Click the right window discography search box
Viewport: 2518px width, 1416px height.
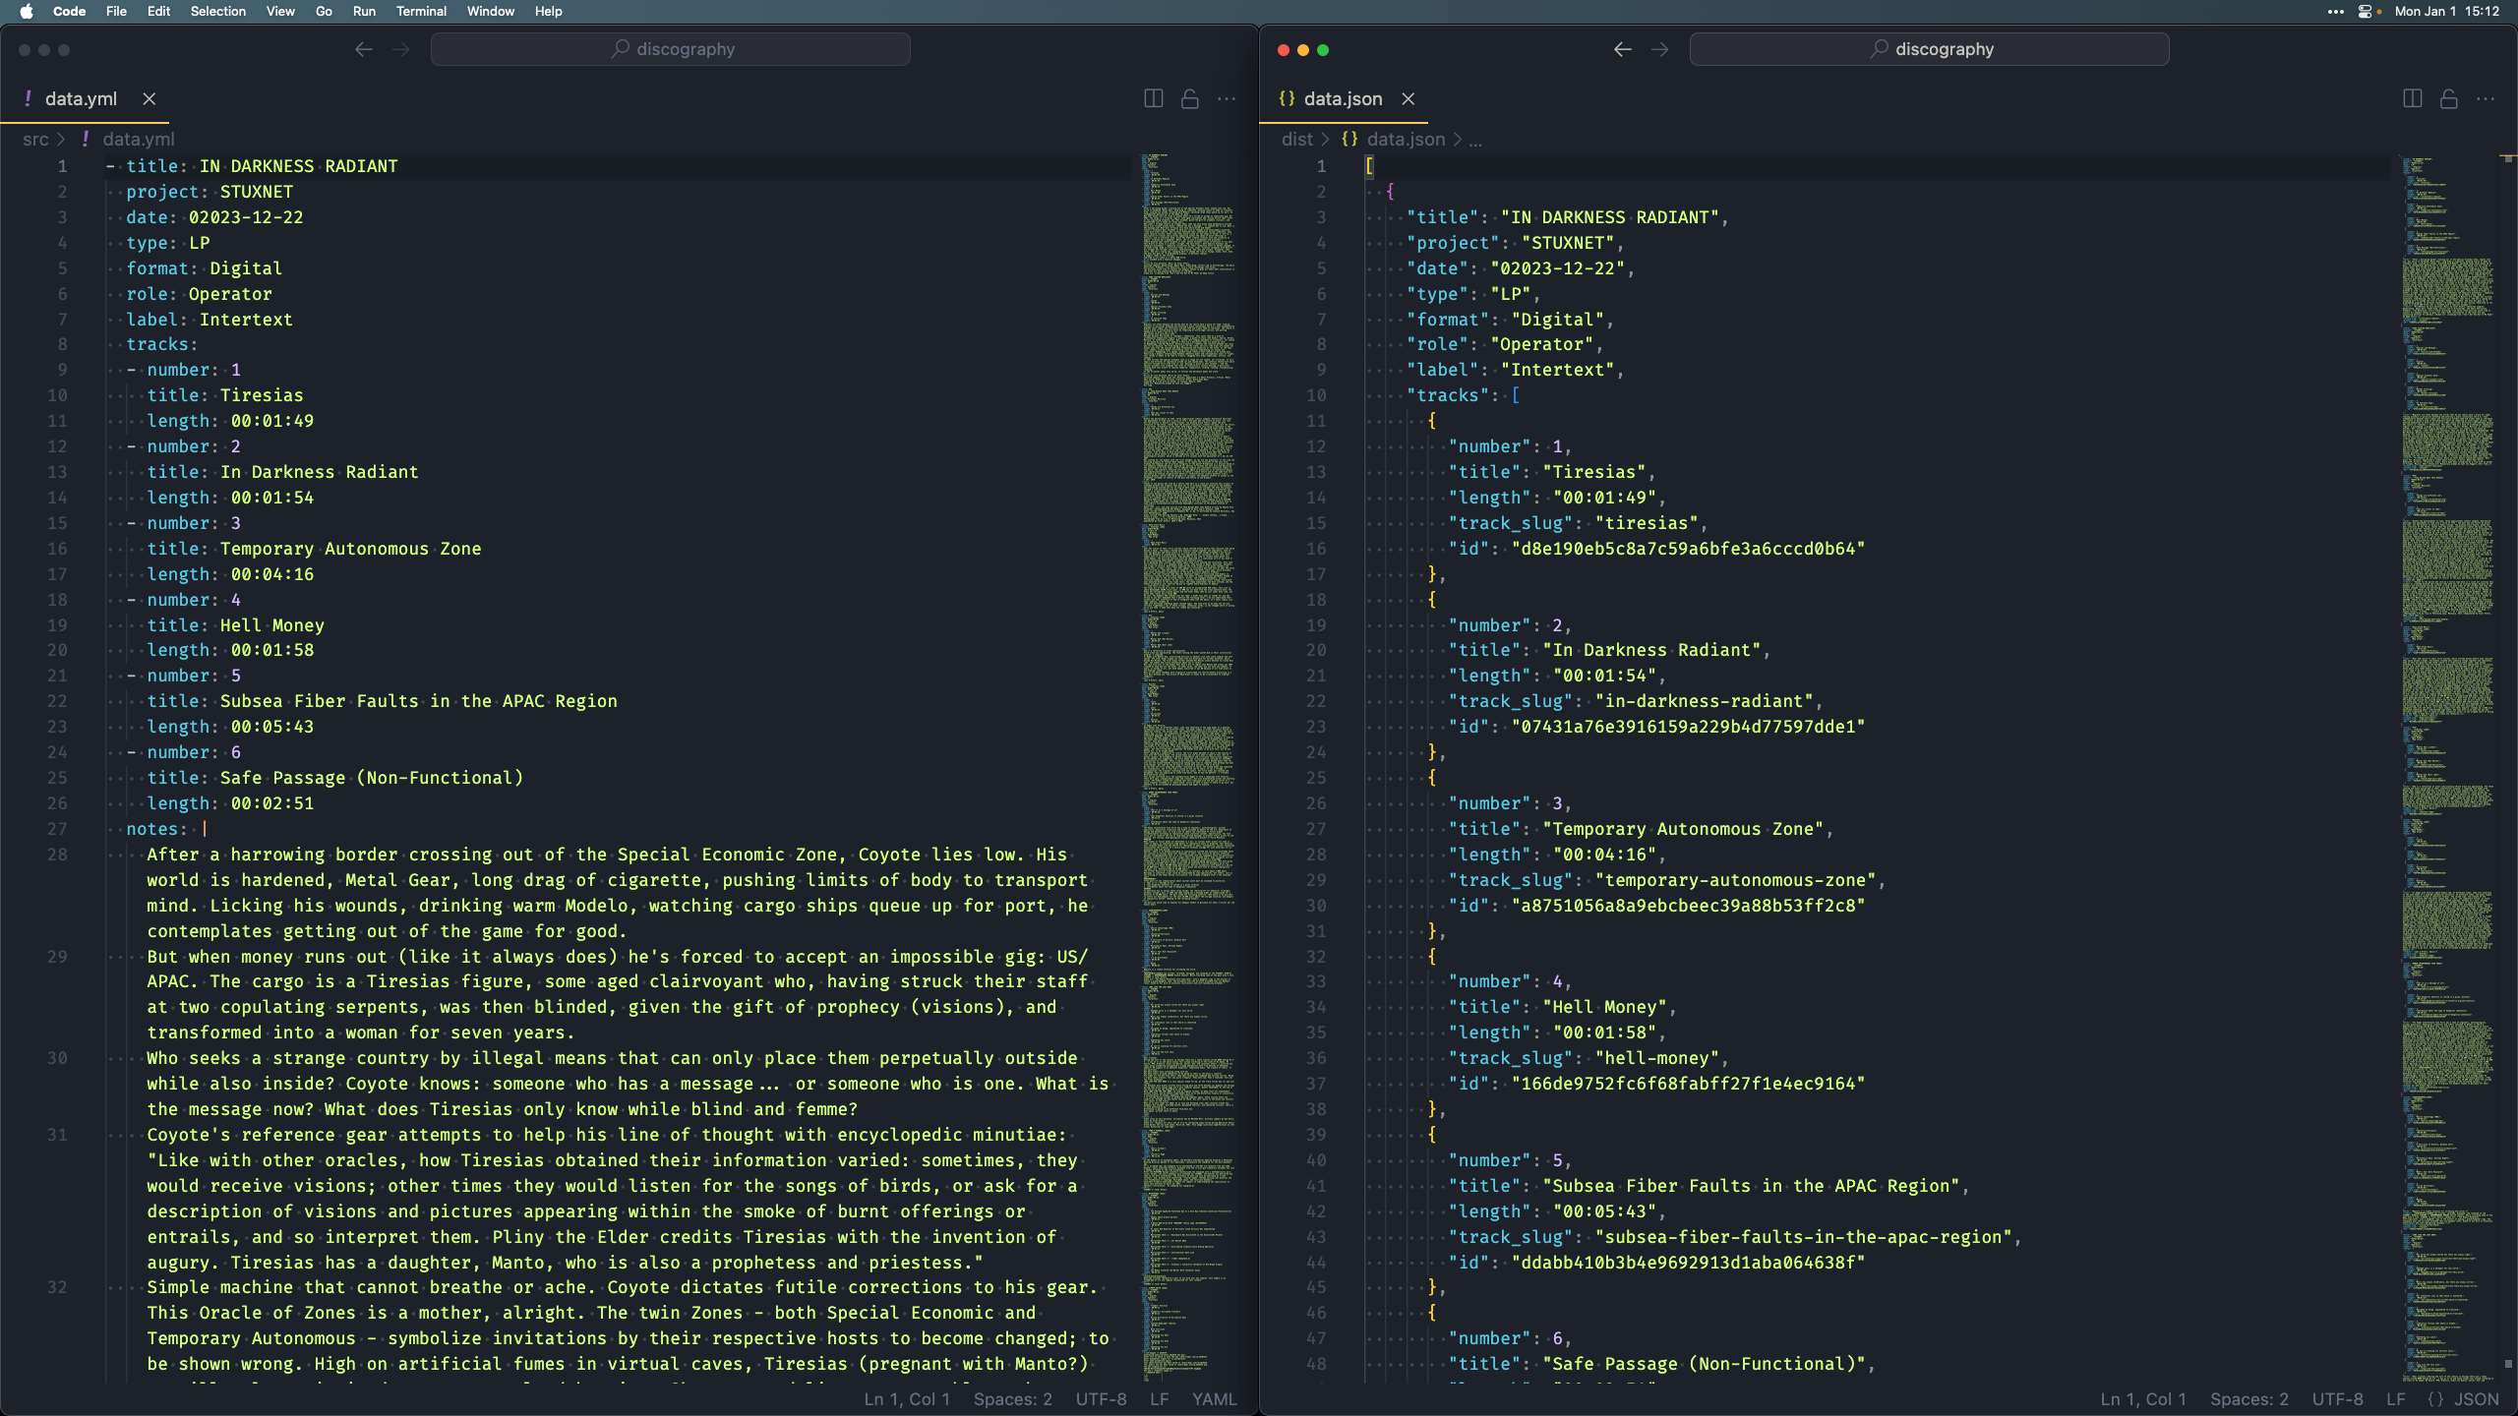[x=1930, y=49]
